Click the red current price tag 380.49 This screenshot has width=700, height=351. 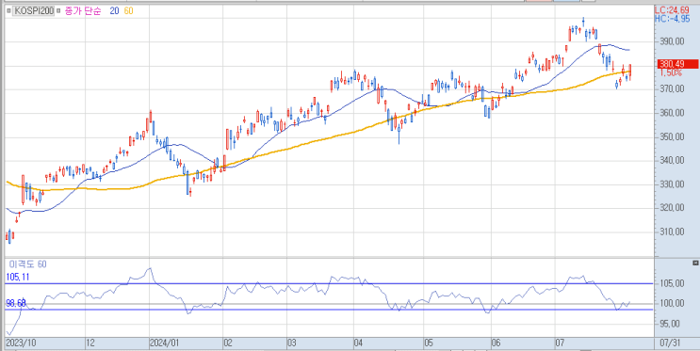677,64
